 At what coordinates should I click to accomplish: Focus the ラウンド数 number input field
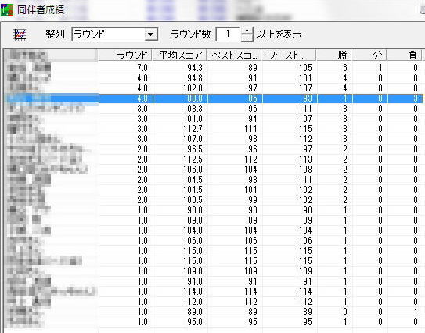(x=228, y=34)
